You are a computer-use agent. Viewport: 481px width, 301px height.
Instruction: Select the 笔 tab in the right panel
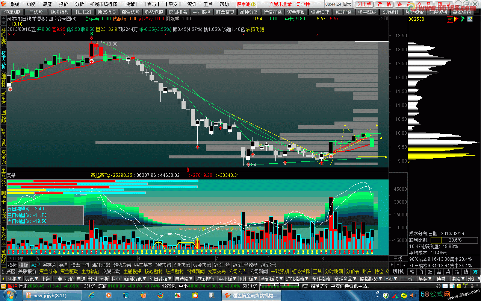pyautogui.click(x=412, y=271)
